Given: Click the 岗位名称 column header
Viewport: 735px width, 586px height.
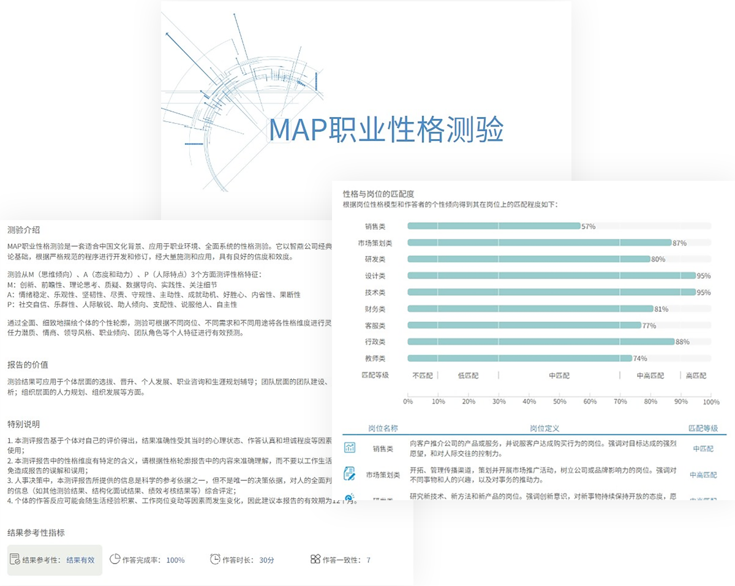Looking at the screenshot, I should click(x=383, y=428).
